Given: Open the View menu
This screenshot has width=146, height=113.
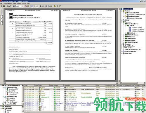Looking at the screenshot, I should (x=15, y=4).
